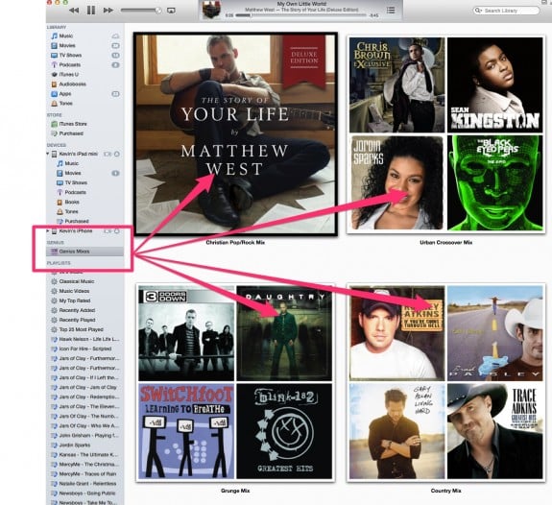Open the My Top Rated playlist
This screenshot has height=505, width=552.
point(74,301)
